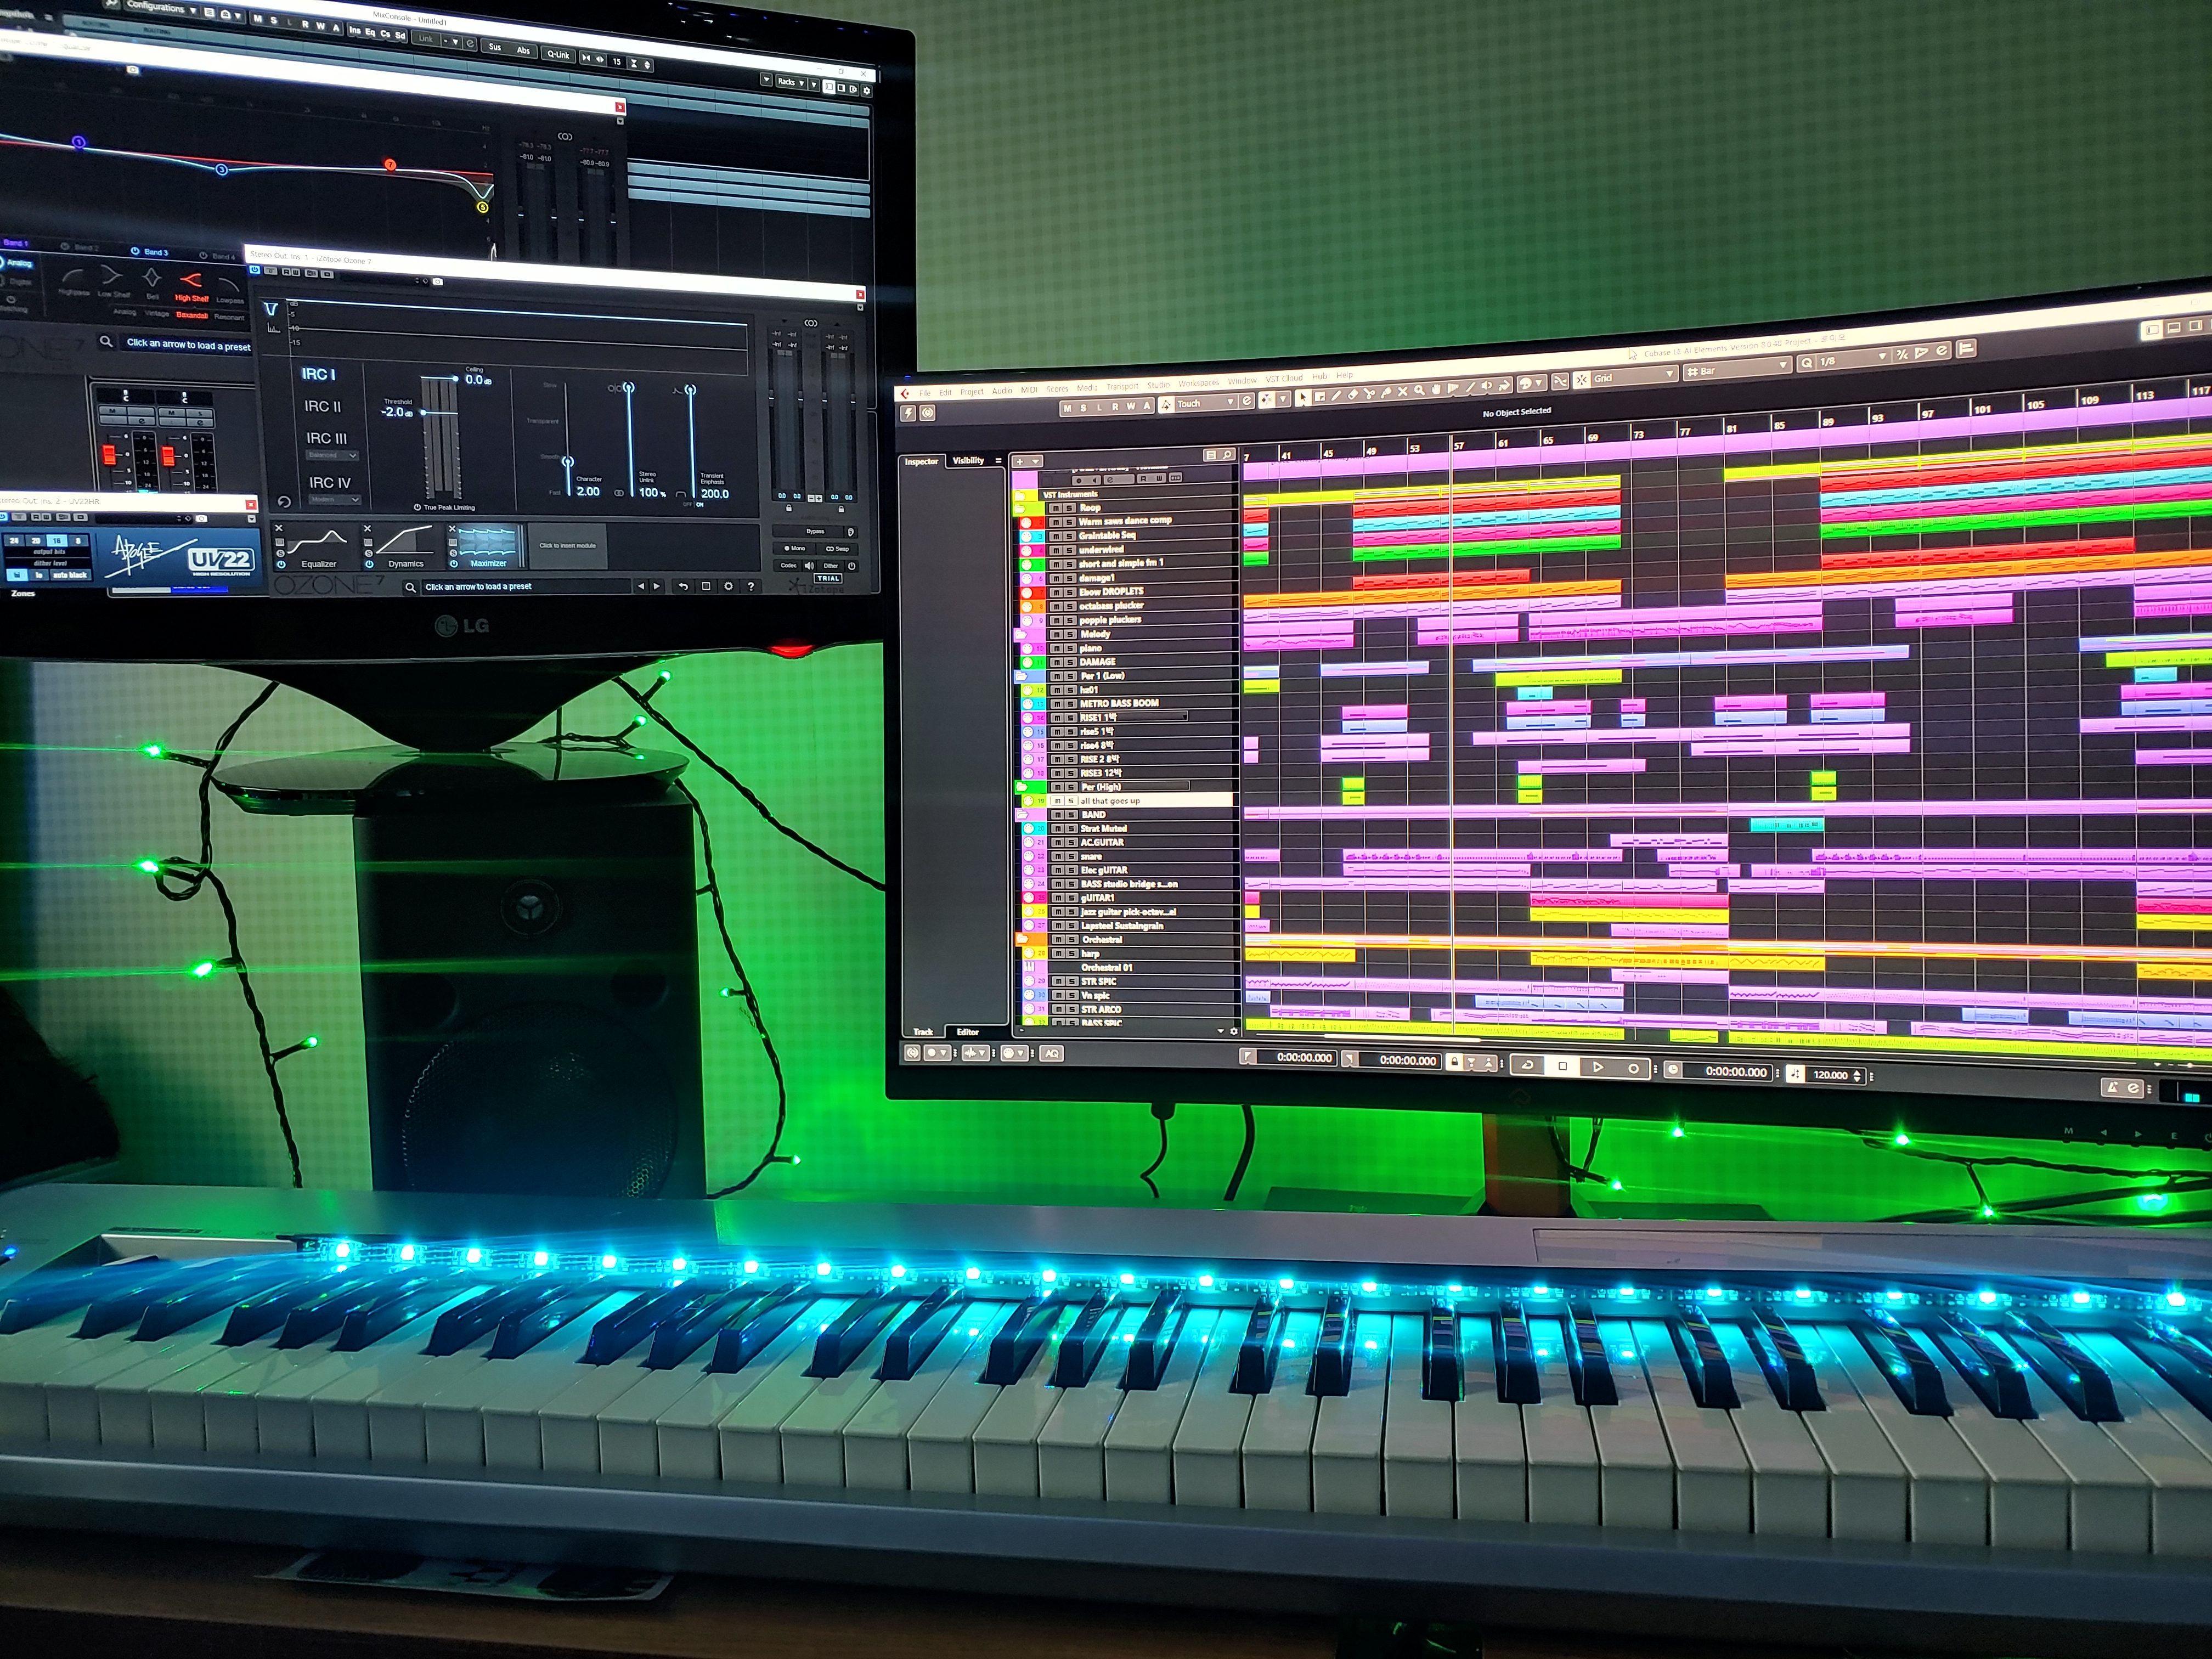Image resolution: width=2212 pixels, height=1659 pixels.
Task: Remove Equalizer module with its X icon
Action: coord(279,529)
